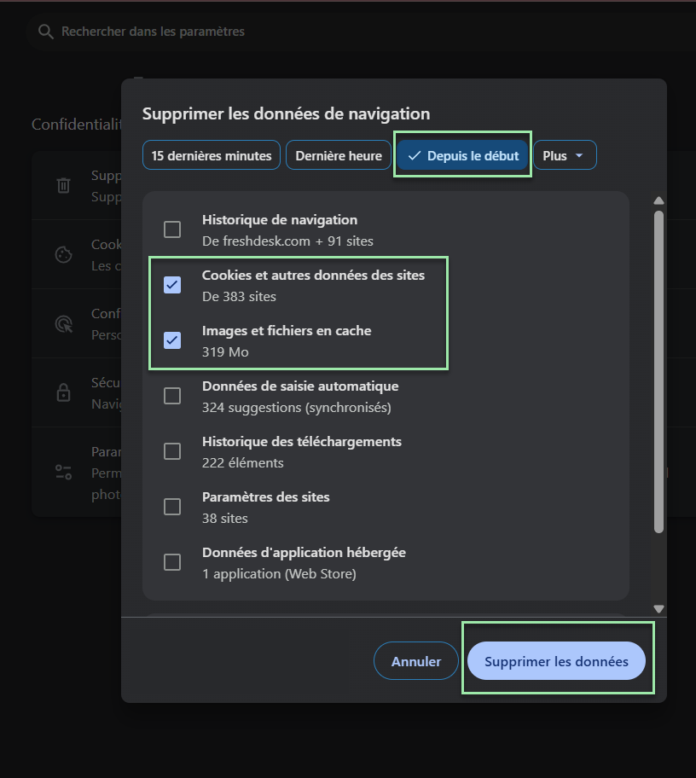Click the privacy guide cursor icon

63,323
